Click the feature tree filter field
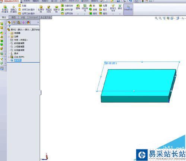186x161 pixels. [x=23, y=26]
